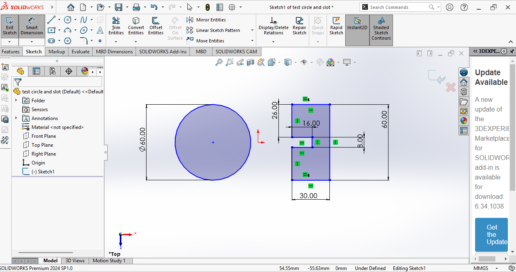This screenshot has height=272, width=516.
Task: Open the Display/Delete Relations dropdown arrow
Action: pyautogui.click(x=274, y=41)
